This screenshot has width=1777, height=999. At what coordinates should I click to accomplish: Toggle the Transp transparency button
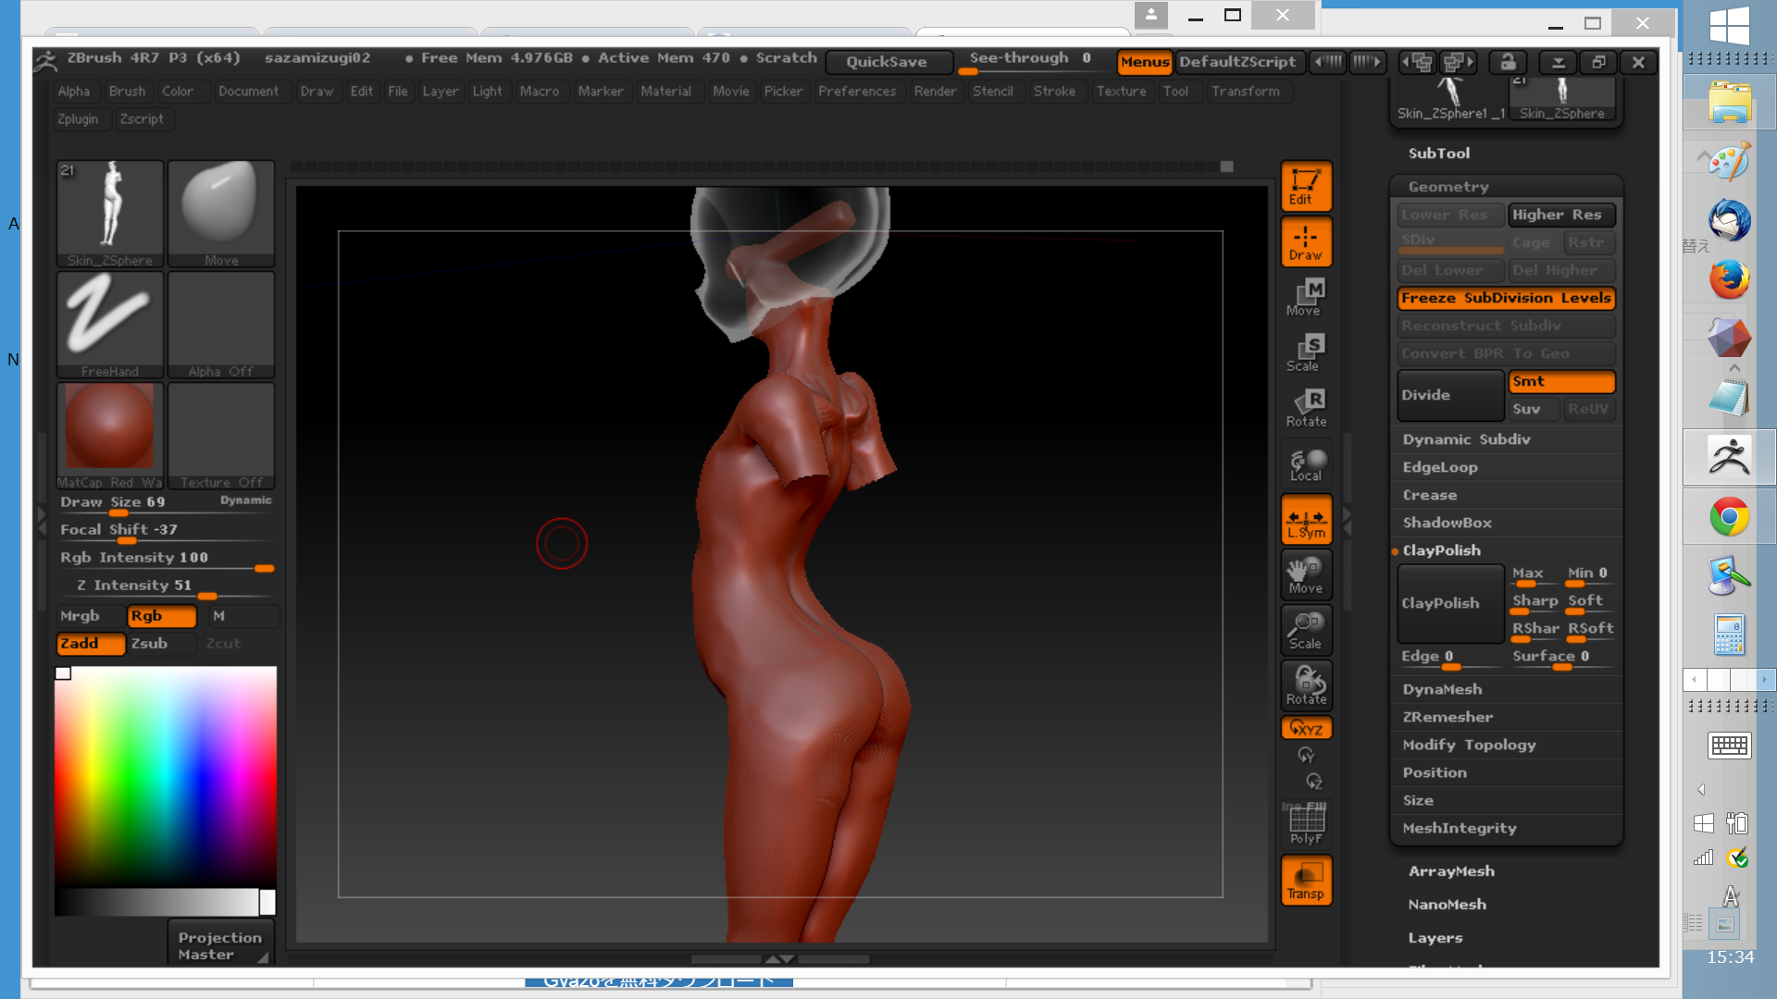point(1306,880)
